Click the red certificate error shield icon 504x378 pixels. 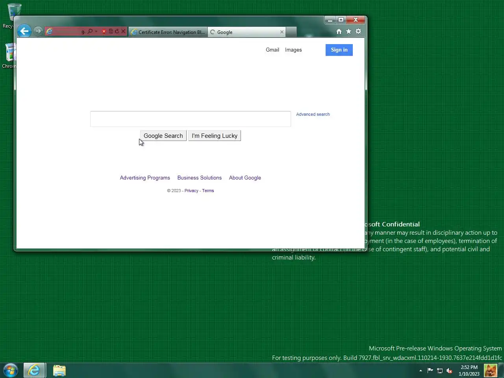click(x=104, y=31)
